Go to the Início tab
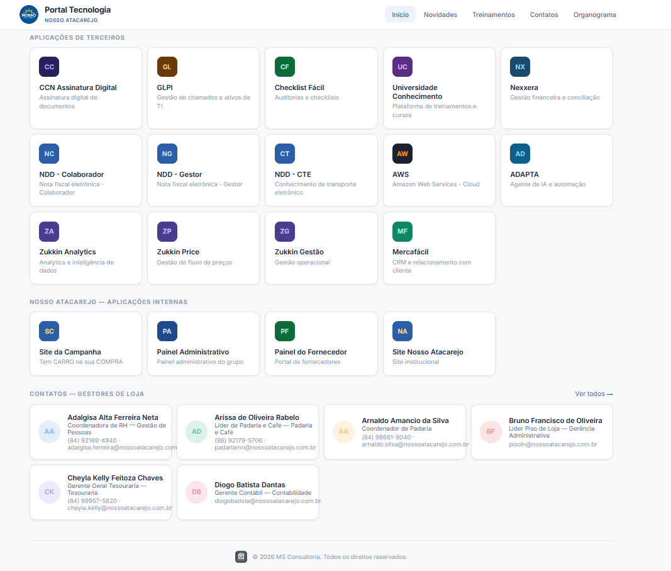This screenshot has width=671, height=571. tap(400, 14)
